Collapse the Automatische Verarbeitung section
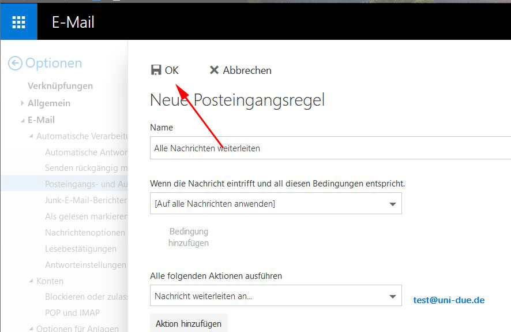Screen dimensions: 511x332 (31, 136)
